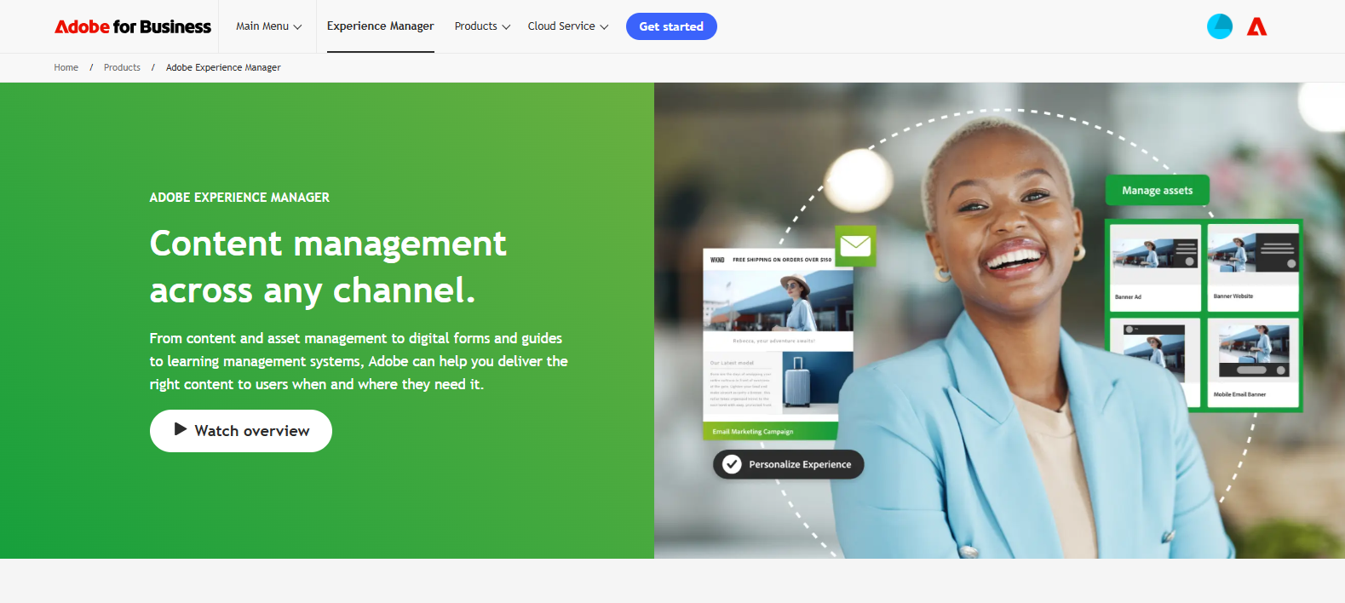
Task: Click the Manage assets green label
Action: 1158,191
